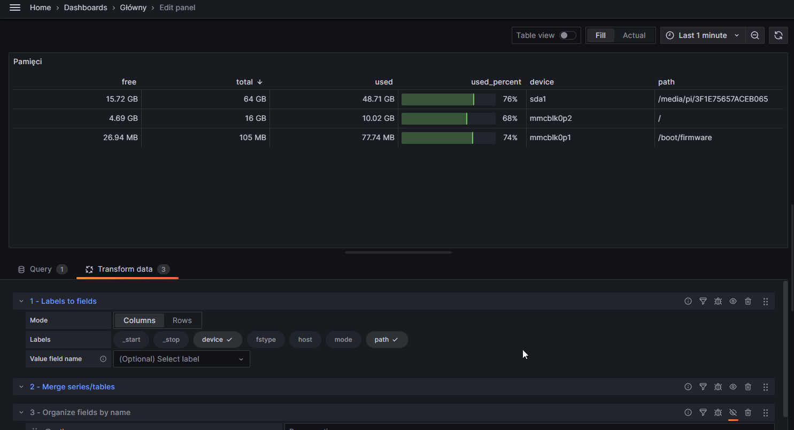This screenshot has width=794, height=430.
Task: Click the zoom out time range icon
Action: [x=755, y=35]
